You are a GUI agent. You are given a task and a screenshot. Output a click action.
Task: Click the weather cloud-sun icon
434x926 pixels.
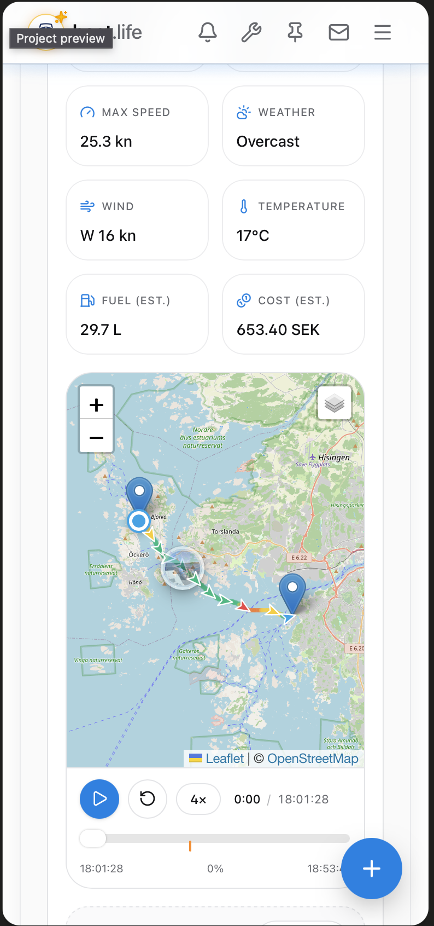[244, 112]
